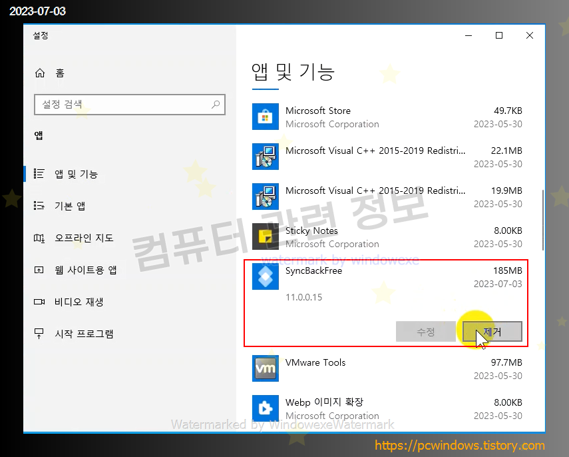Click the 앱 및 기능 list icon
569x457 pixels.
[39, 174]
